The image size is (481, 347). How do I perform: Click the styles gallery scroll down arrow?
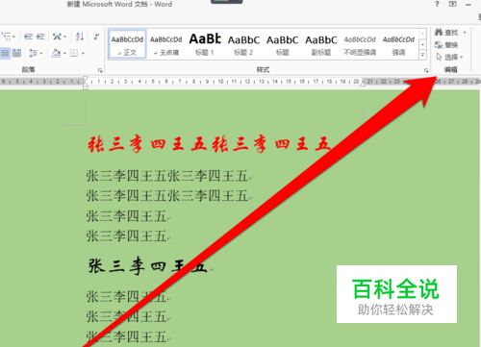[x=422, y=44]
